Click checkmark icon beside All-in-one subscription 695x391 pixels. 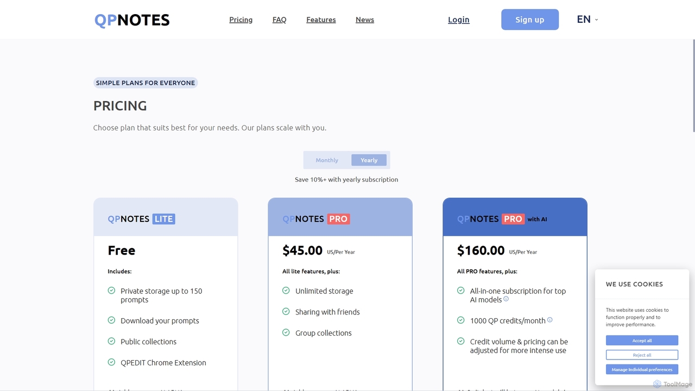pos(461,291)
